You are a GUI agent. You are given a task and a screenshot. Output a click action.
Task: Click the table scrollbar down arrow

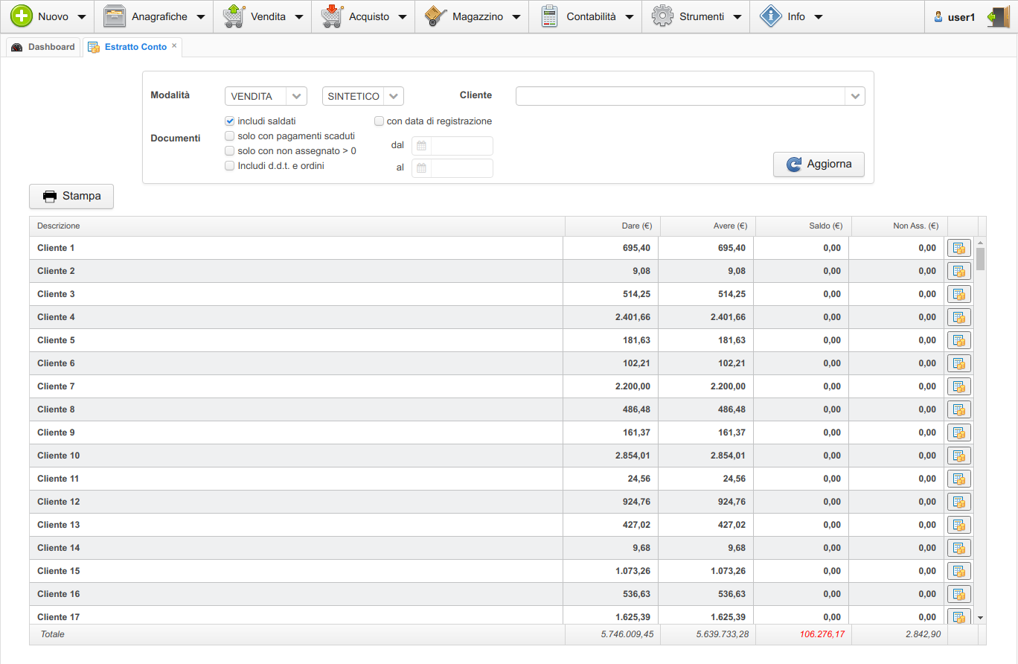tap(980, 618)
